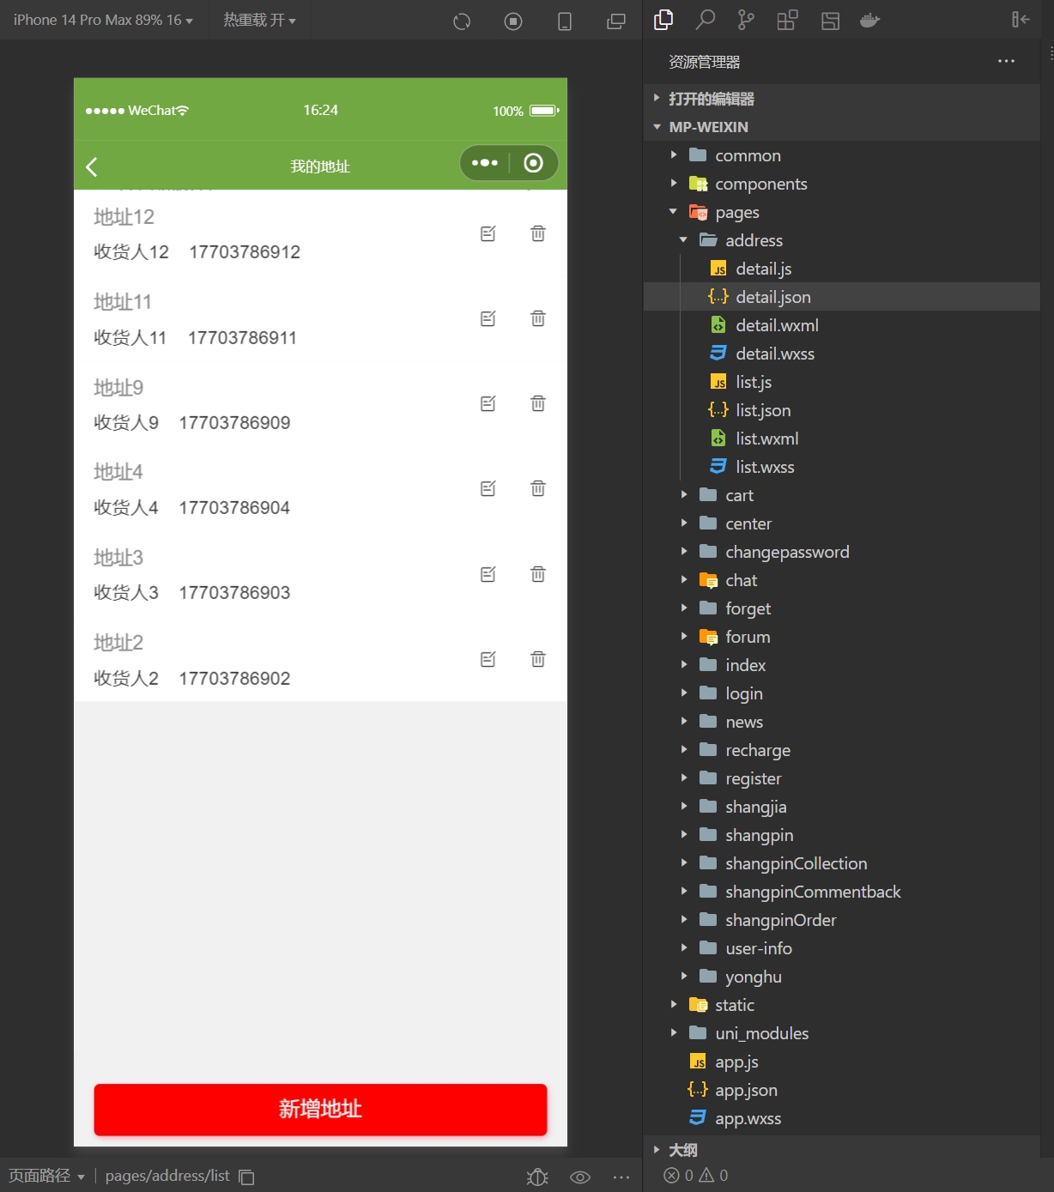Viewport: 1054px width, 1192px height.
Task: Click the phone device preview icon
Action: point(565,21)
